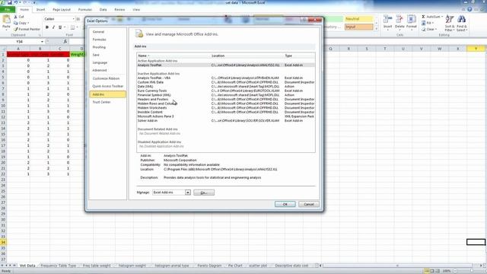Open the Paste dropdown arrow
The image size is (487, 274).
pos(6,30)
